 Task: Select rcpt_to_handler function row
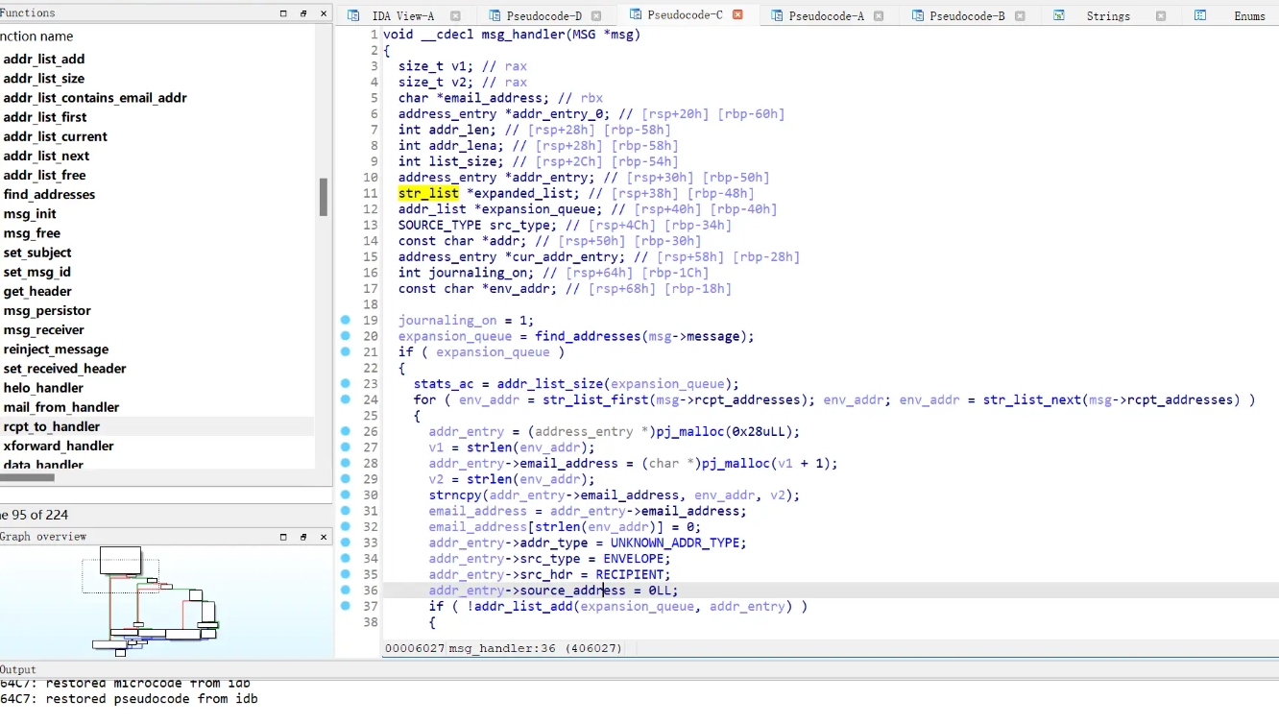[157, 426]
